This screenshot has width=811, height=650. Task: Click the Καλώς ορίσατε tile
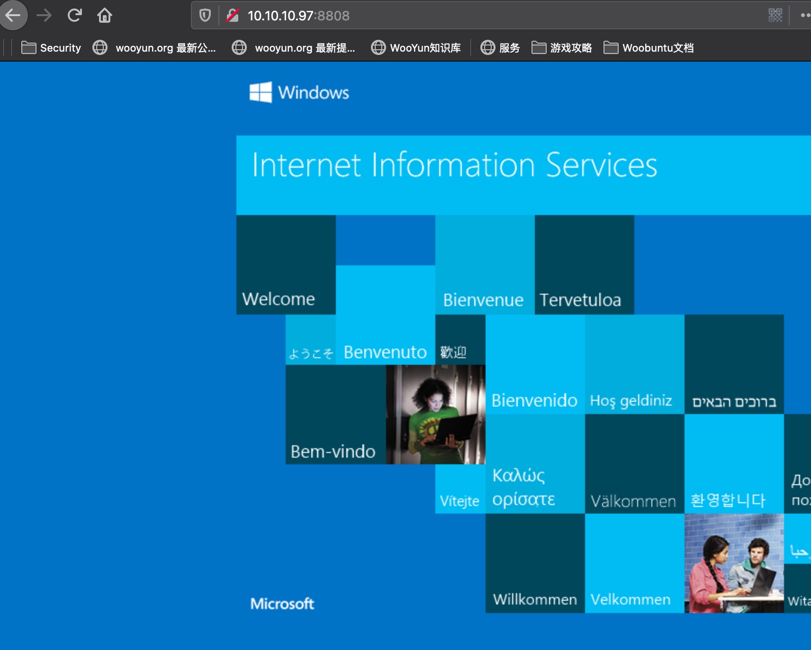[x=535, y=464]
